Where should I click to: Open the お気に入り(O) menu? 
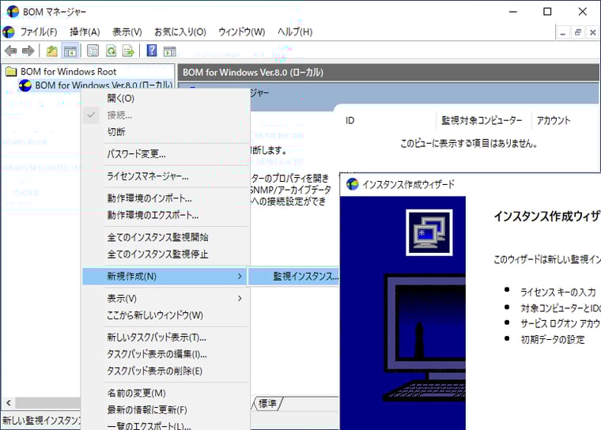pyautogui.click(x=180, y=32)
